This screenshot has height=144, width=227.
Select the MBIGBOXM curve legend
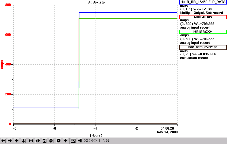pyautogui.click(x=203, y=32)
